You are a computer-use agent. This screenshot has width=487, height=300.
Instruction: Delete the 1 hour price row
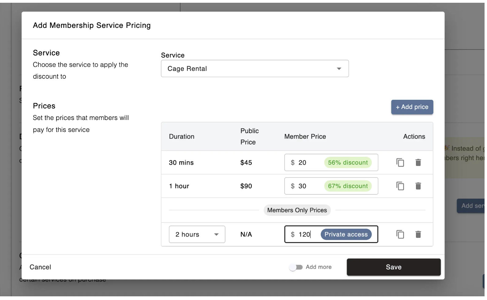418,186
